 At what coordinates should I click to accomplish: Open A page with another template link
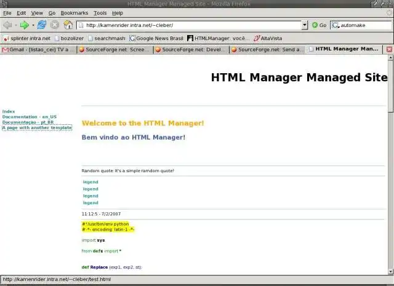click(x=37, y=127)
